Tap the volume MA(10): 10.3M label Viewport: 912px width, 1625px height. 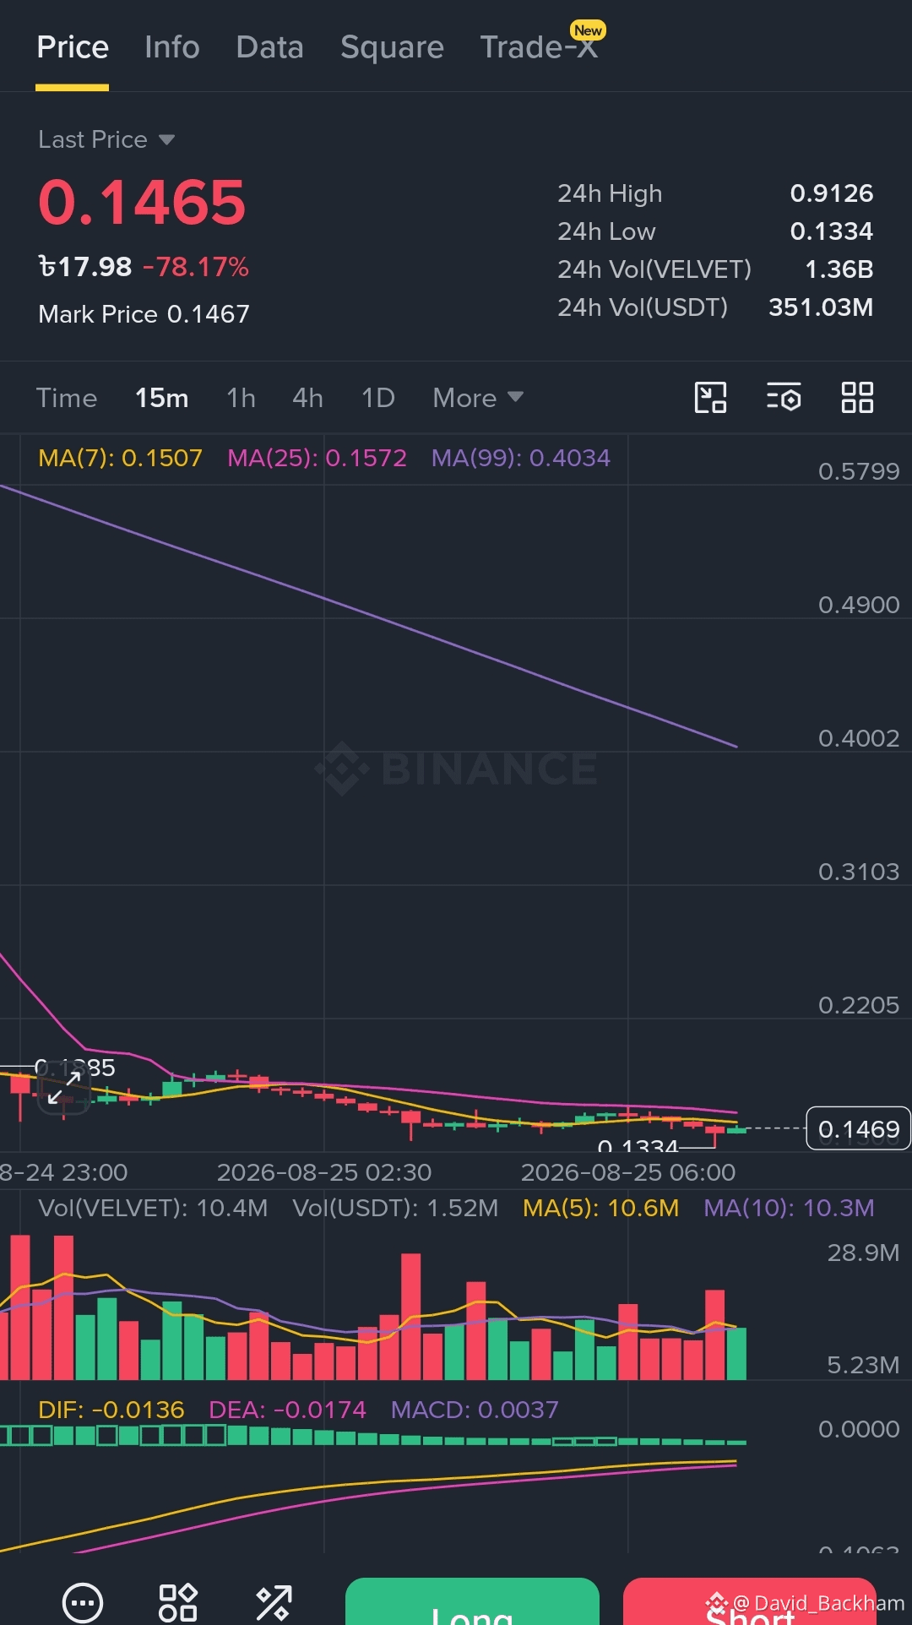(x=790, y=1208)
